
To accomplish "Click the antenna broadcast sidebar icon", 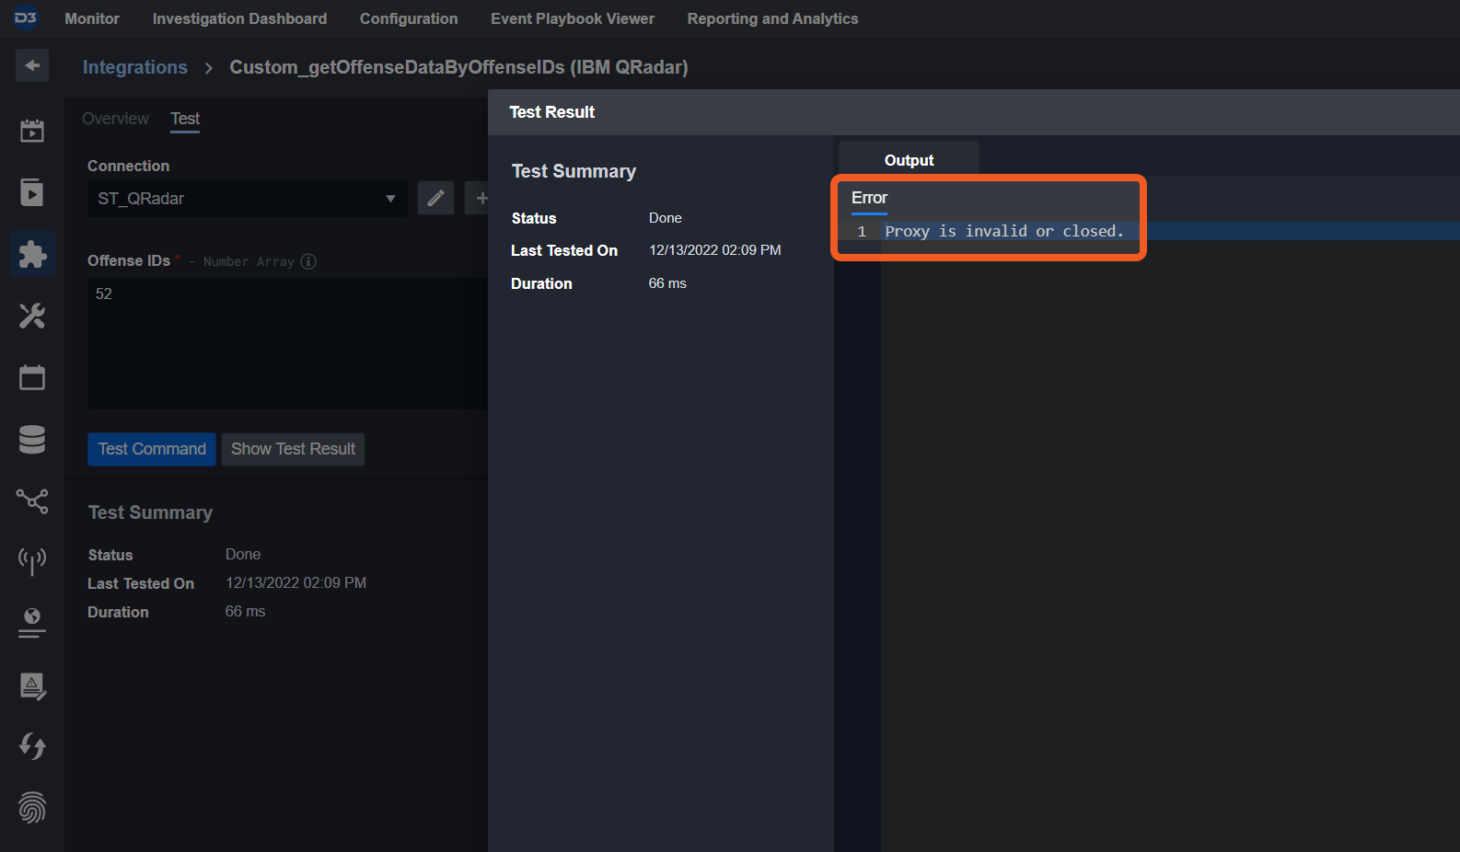I will tap(32, 560).
